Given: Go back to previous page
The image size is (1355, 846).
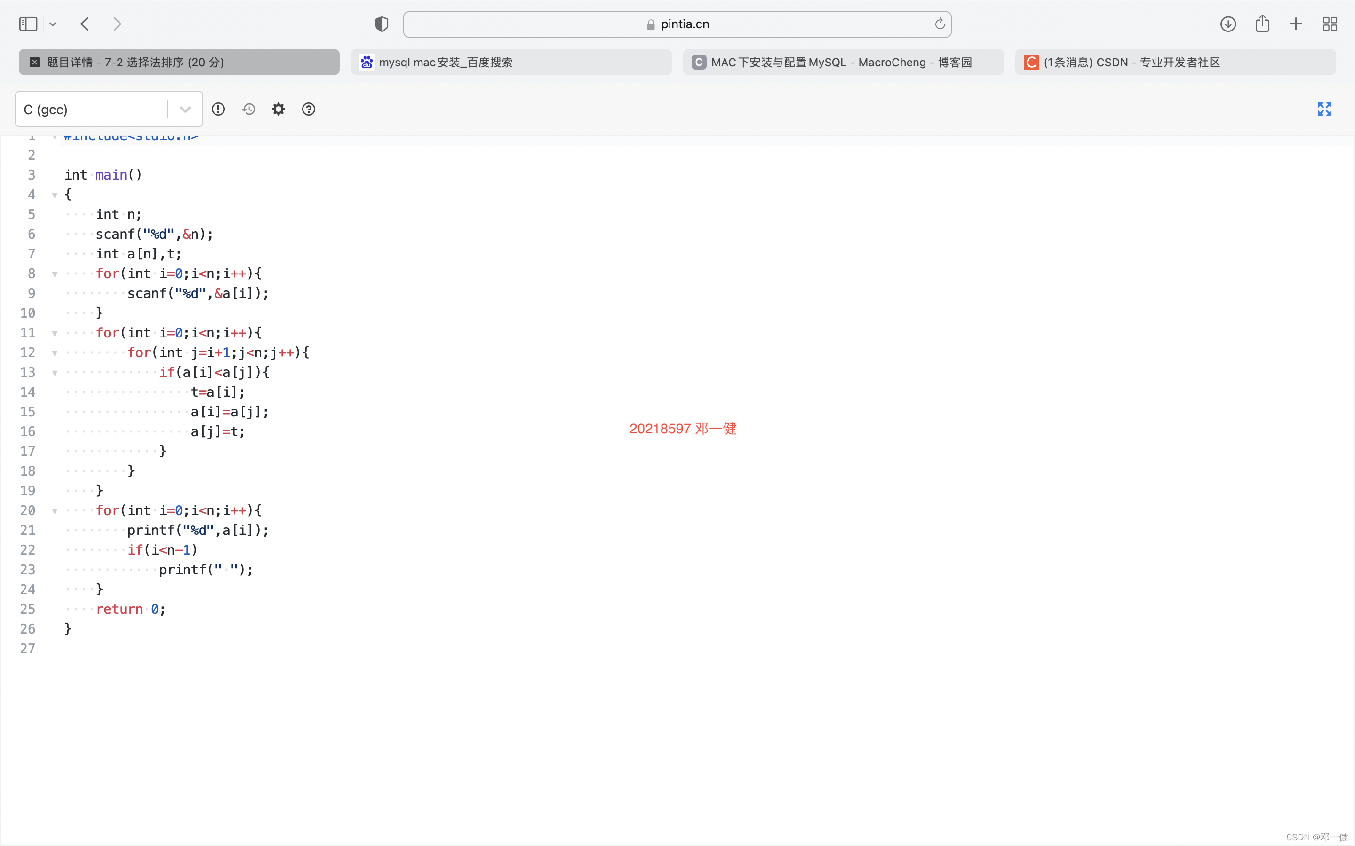Looking at the screenshot, I should (x=85, y=24).
